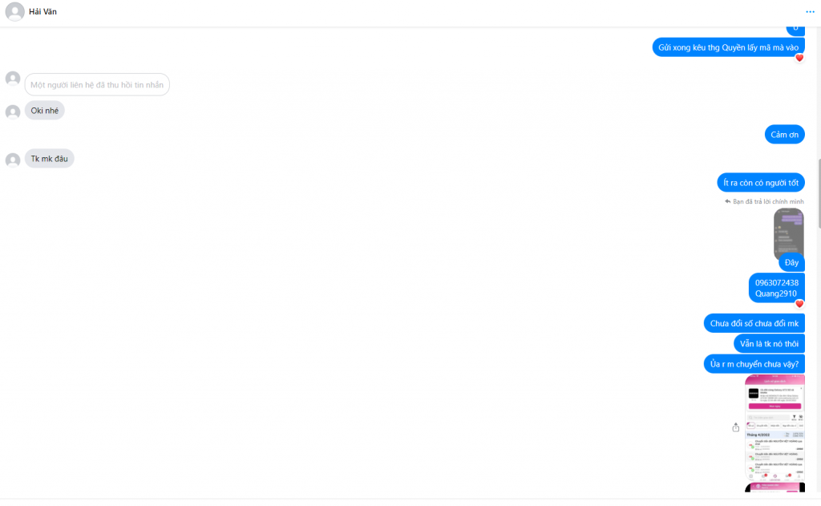Select the "Vẫn là tk nó thôi" message
The width and height of the screenshot is (821, 506).
click(x=768, y=344)
